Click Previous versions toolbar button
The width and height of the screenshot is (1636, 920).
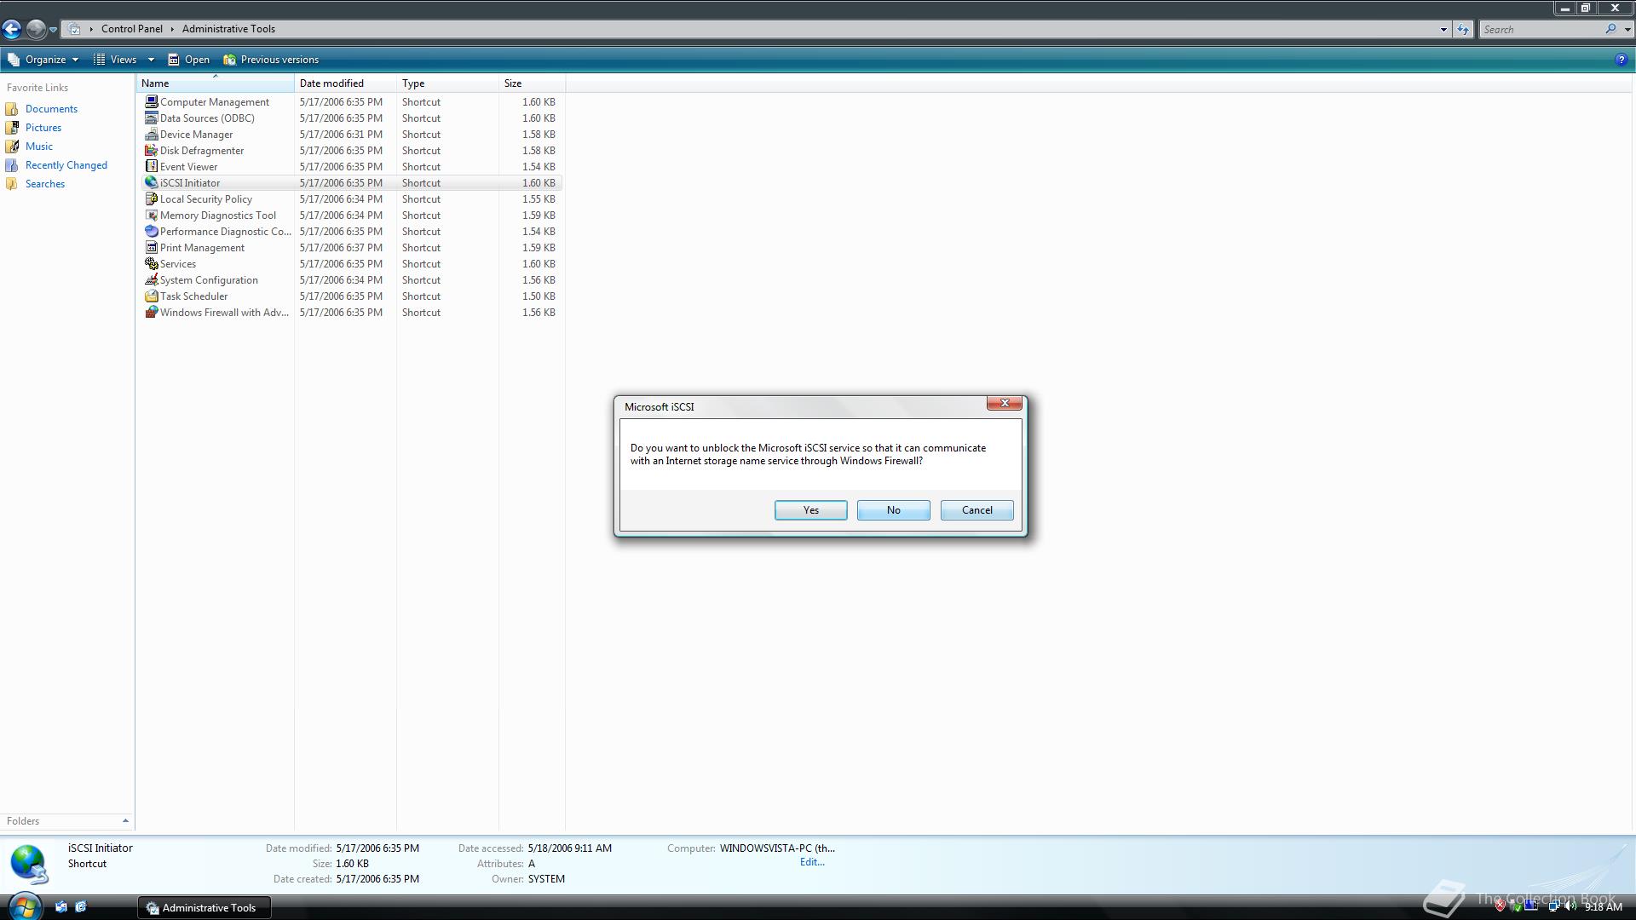(271, 60)
